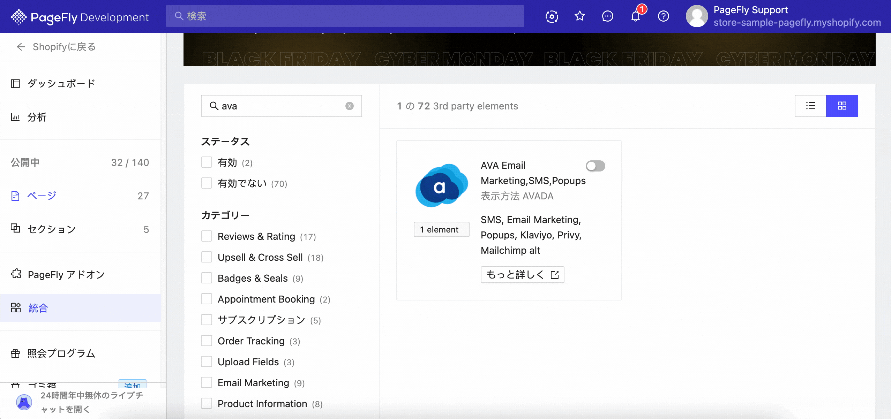Click the '1 の 72 3rd party elements' text
Image resolution: width=891 pixels, height=419 pixels.
pos(457,106)
